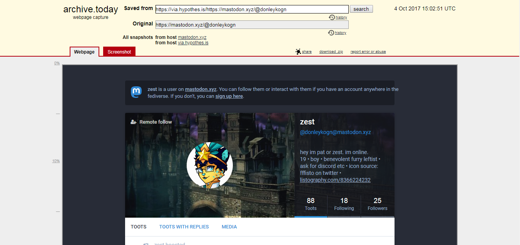The width and height of the screenshot is (520, 245).
Task: Click the share link
Action: click(x=307, y=52)
